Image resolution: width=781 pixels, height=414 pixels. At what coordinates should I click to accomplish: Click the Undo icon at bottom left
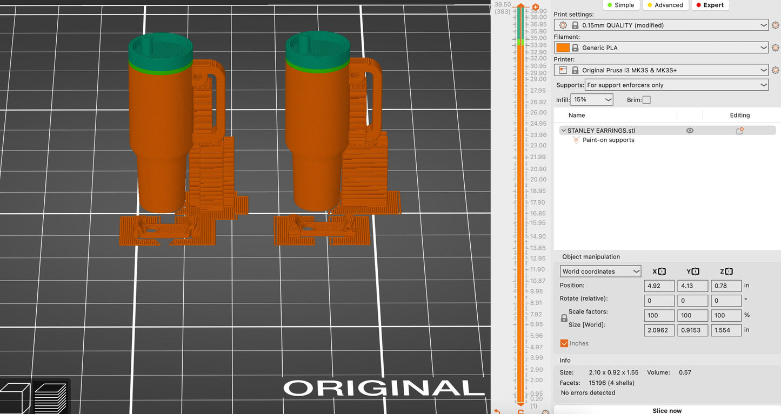coord(497,410)
